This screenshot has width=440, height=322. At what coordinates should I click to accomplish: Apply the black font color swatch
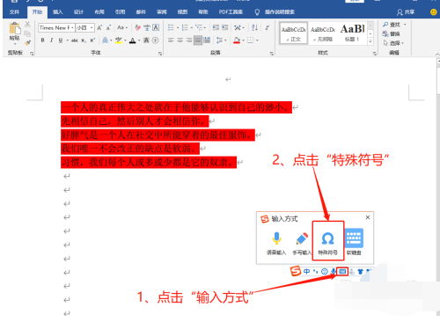click(133, 40)
